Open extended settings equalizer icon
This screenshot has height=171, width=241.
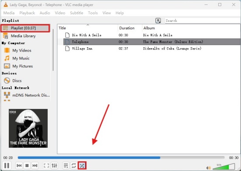coord(54,166)
